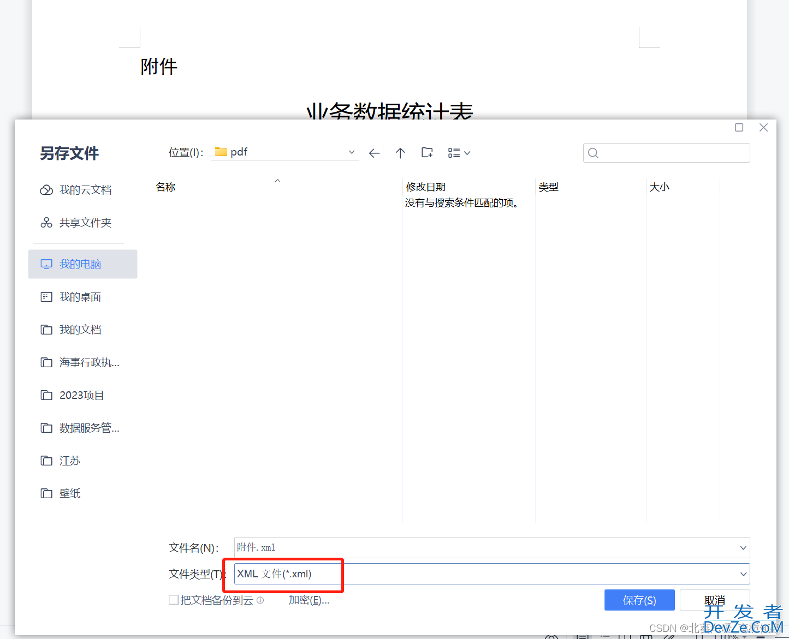789x639 pixels.
Task: Expand the 文件类型 dropdown arrow
Action: pyautogui.click(x=743, y=574)
